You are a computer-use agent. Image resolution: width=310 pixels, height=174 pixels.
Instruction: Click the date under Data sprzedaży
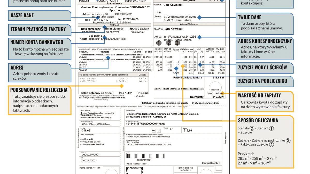click(x=89, y=32)
